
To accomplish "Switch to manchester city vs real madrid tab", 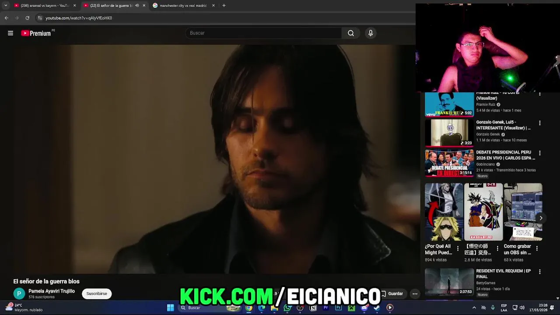I will (183, 6).
